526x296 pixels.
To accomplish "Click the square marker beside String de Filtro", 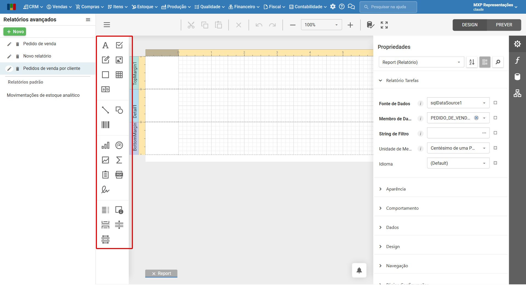I will (x=495, y=133).
